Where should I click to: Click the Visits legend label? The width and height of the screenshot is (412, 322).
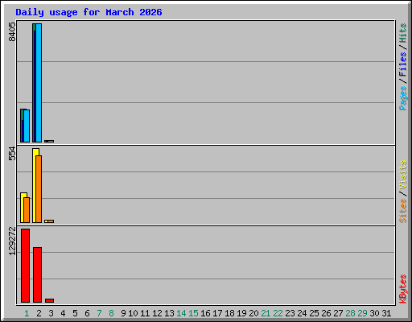coord(402,175)
